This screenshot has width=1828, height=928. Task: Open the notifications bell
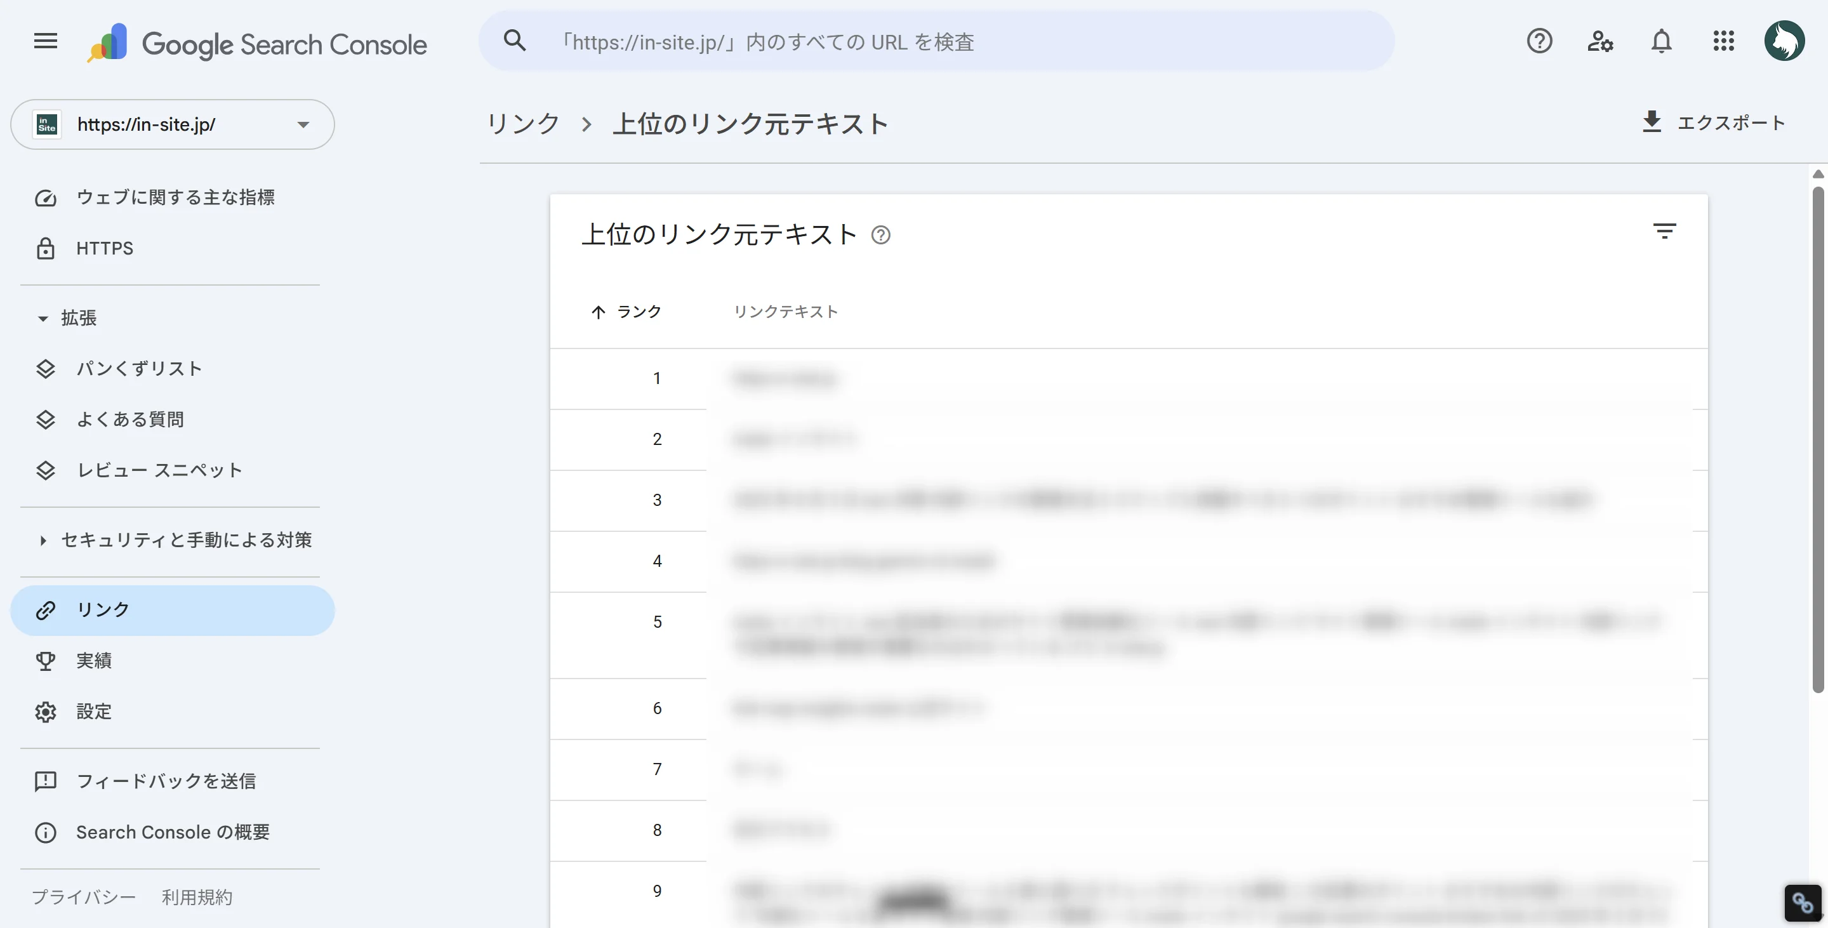[1661, 42]
